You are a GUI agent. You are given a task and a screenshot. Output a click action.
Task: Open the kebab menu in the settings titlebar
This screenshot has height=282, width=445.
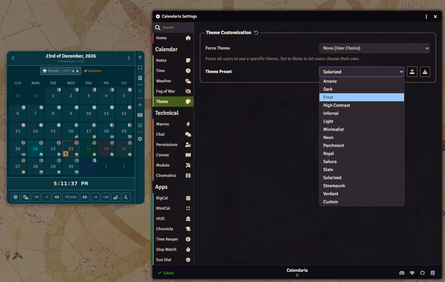pos(426,16)
